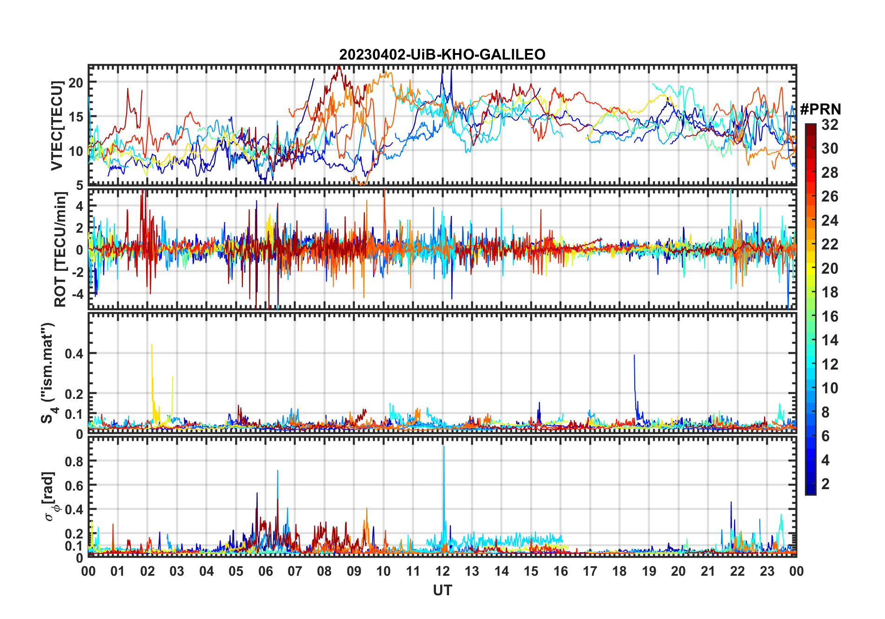
Task: Select the VTEC[TECU] y-axis label
Action: pyautogui.click(x=57, y=126)
